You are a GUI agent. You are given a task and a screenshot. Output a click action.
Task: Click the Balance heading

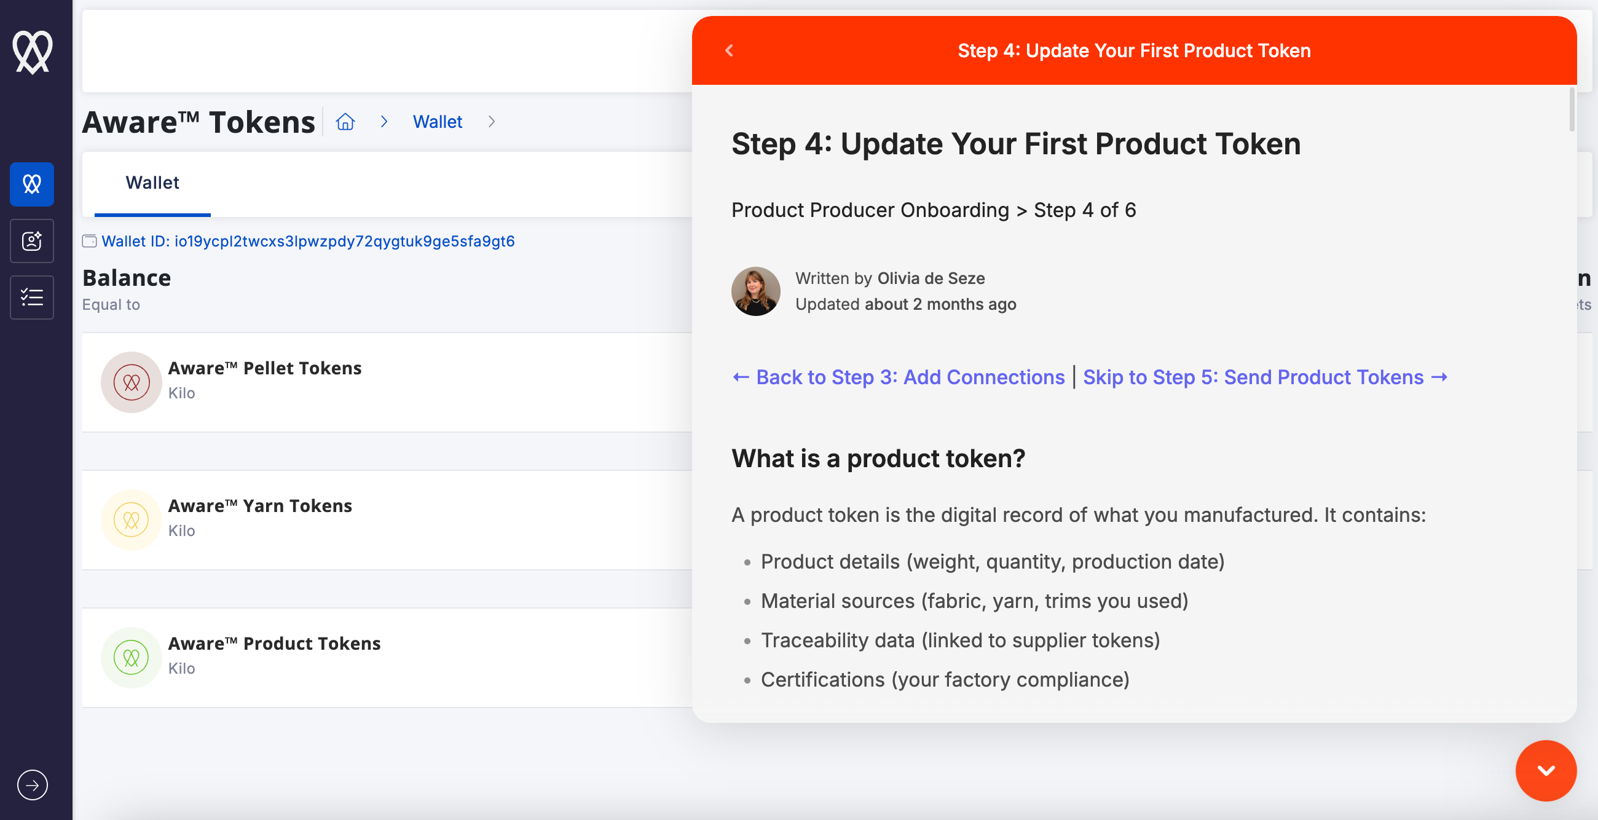tap(127, 278)
